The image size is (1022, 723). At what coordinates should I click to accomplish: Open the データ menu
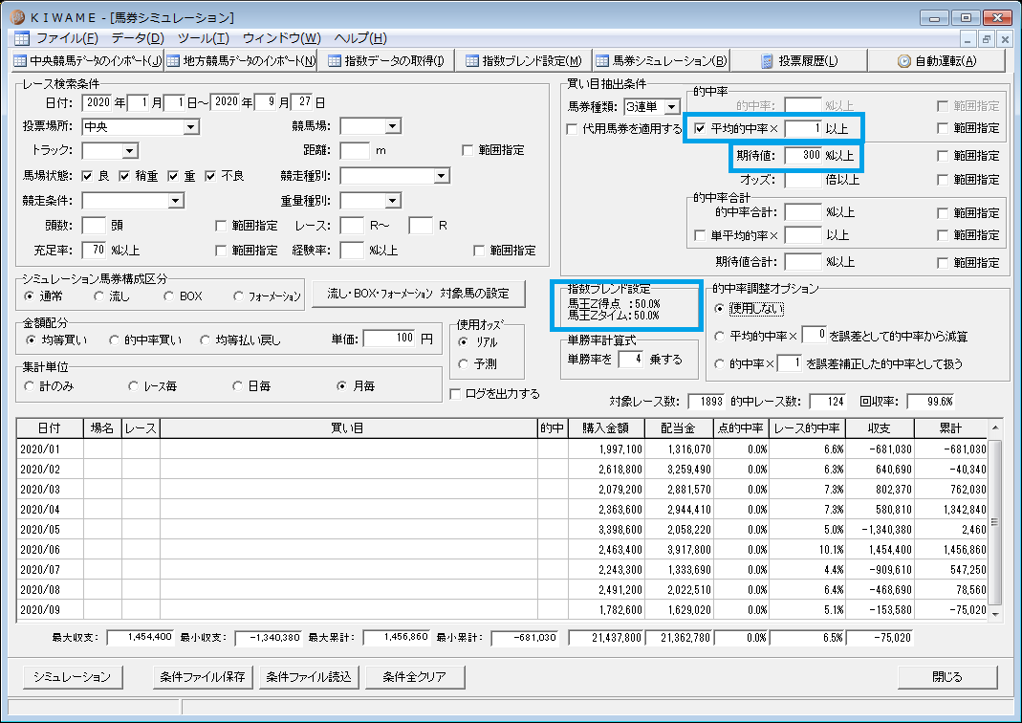137,38
